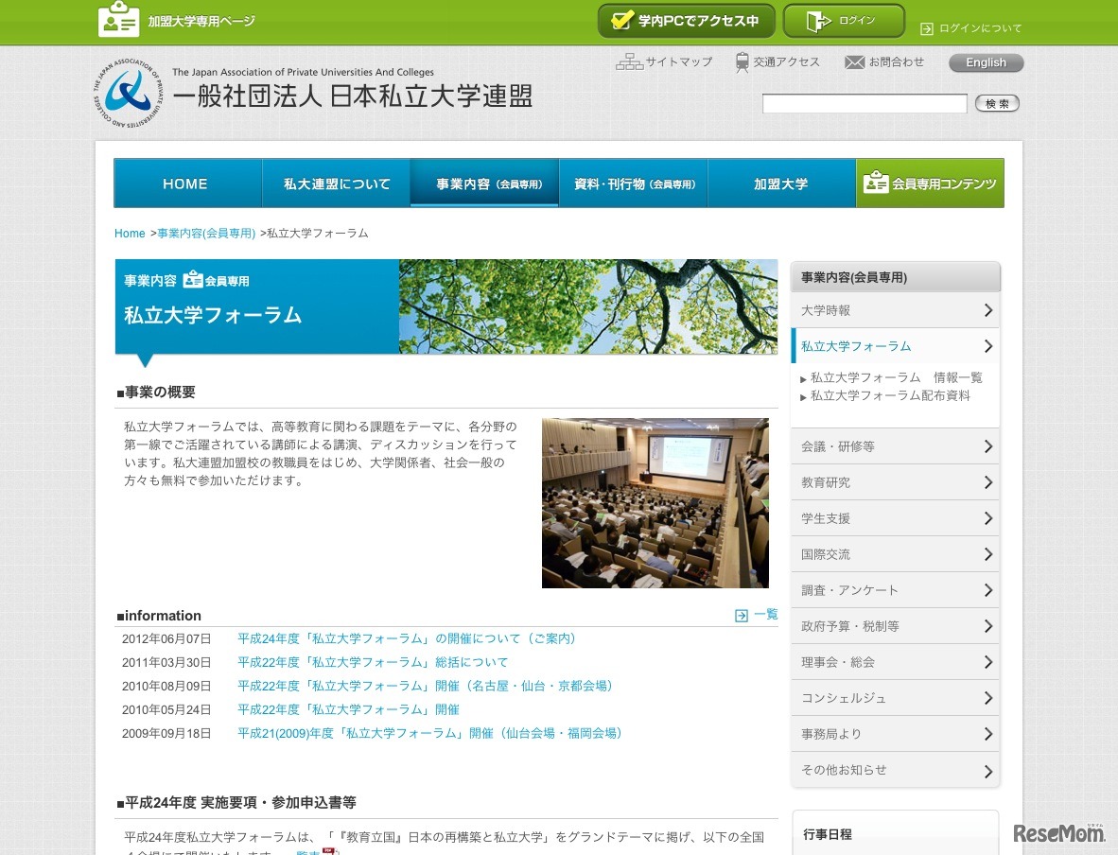Open 私立大学フォーラム配布資料 sublink

pyautogui.click(x=890, y=396)
